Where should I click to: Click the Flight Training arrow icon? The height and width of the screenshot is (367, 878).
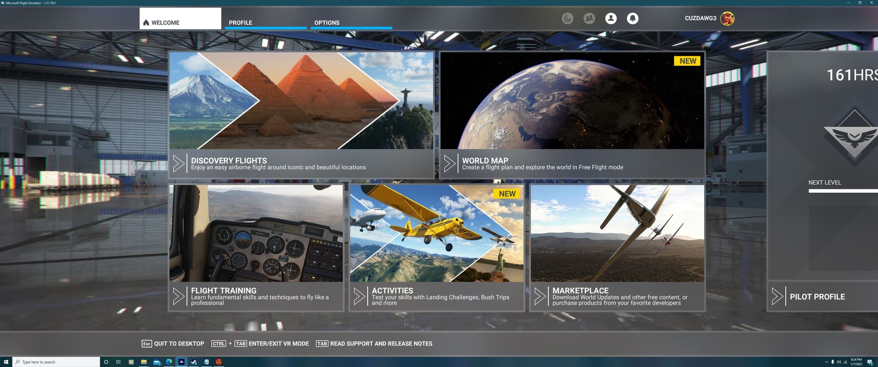tap(179, 296)
